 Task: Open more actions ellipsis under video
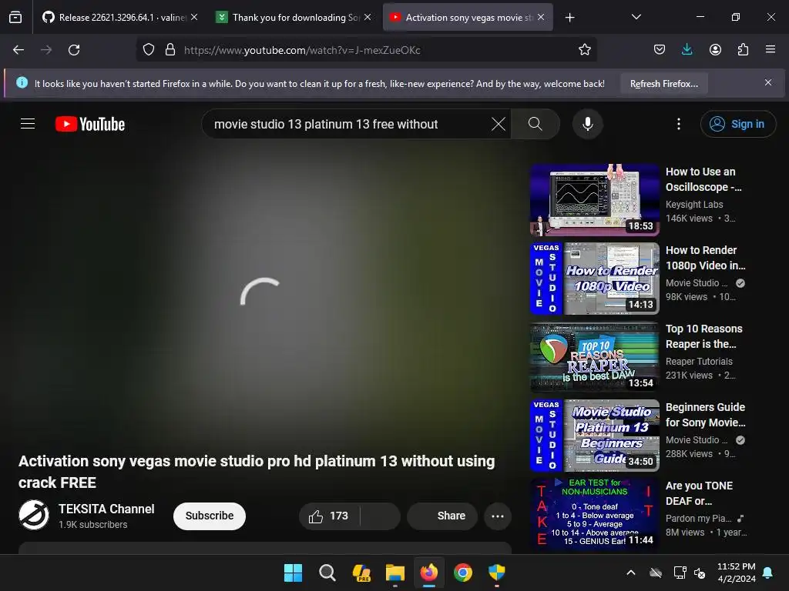(498, 516)
